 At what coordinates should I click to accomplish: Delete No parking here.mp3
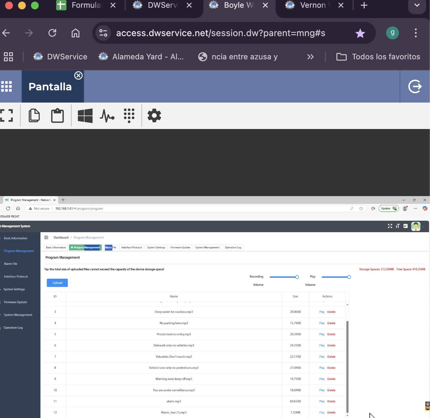pos(331,323)
